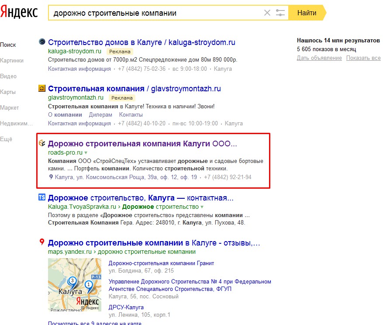Viewport: 383px width, 325px height.
Task: Open the Ещё menu
Action: point(6,139)
